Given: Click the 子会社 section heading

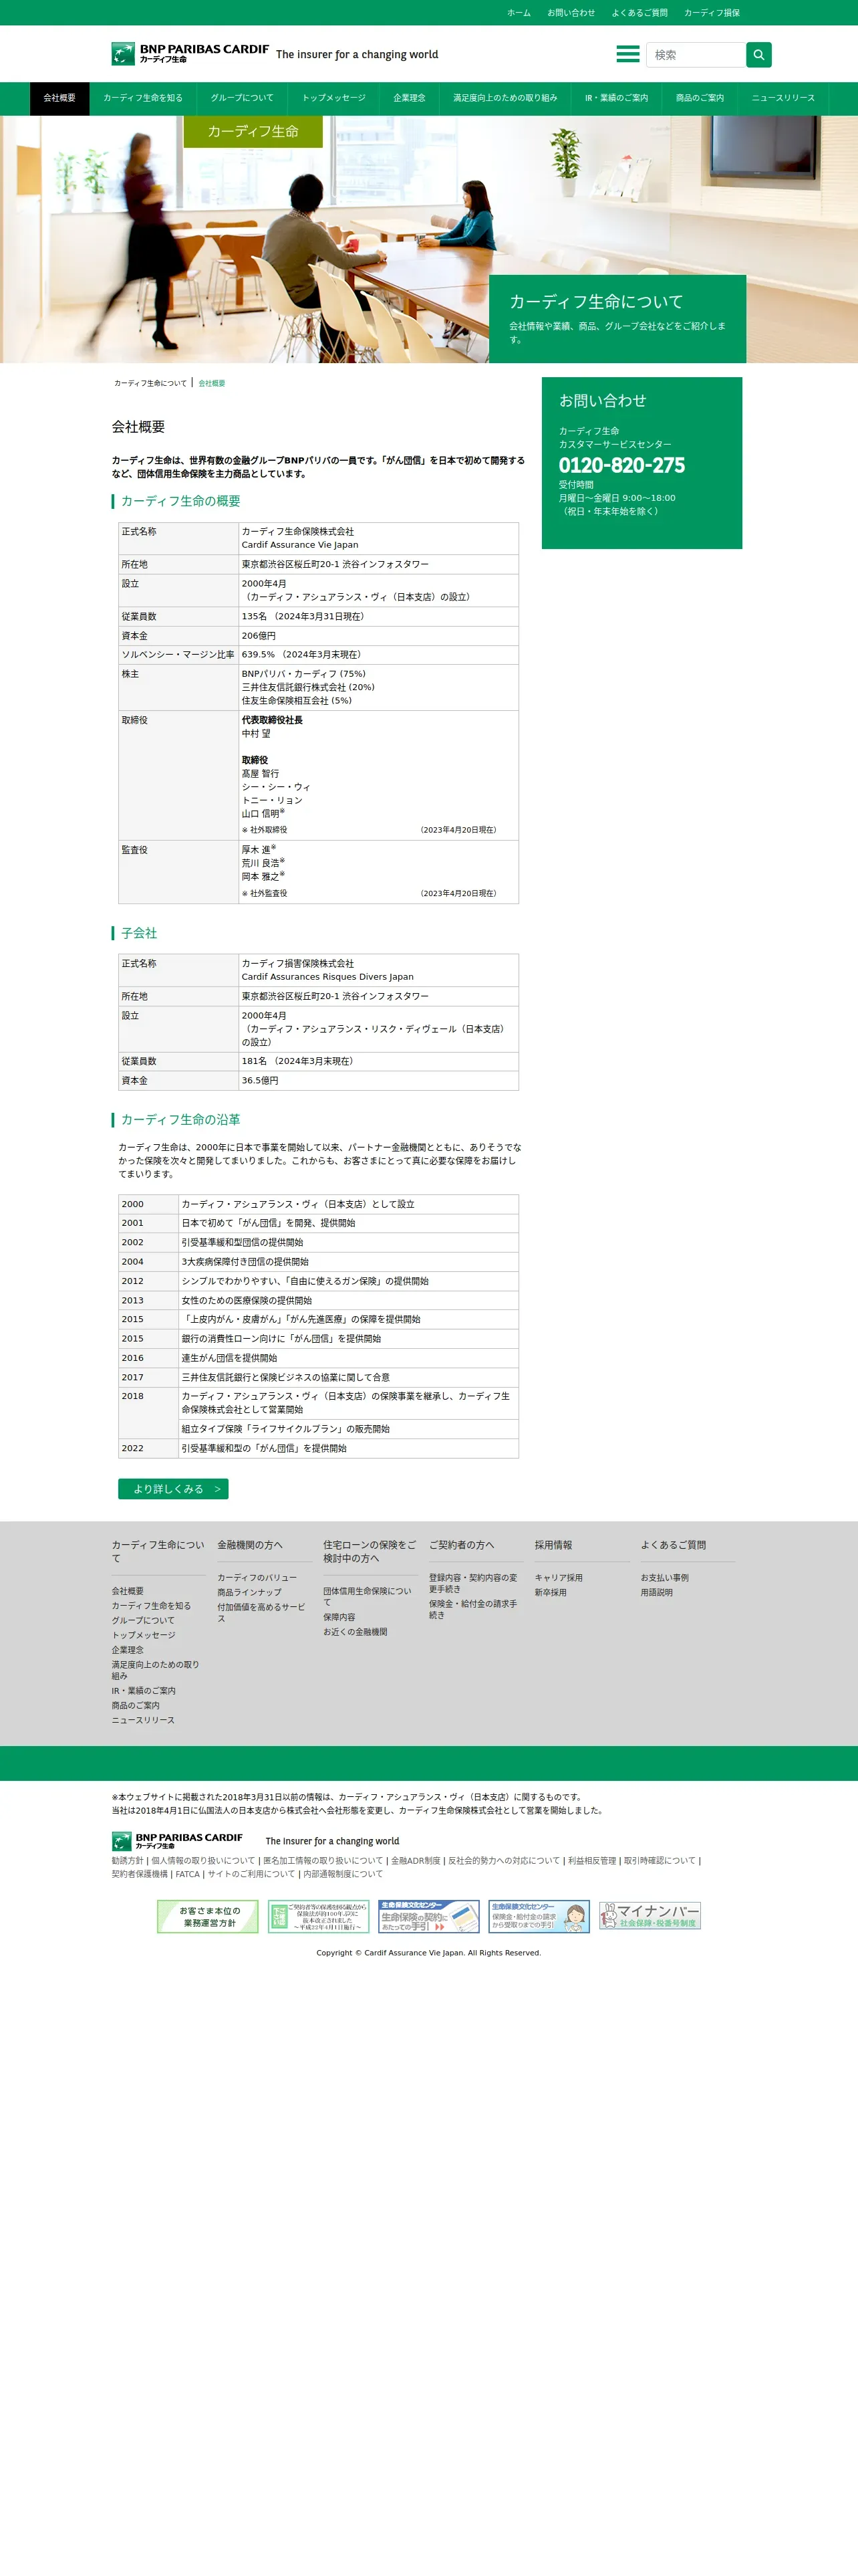Looking at the screenshot, I should (139, 933).
